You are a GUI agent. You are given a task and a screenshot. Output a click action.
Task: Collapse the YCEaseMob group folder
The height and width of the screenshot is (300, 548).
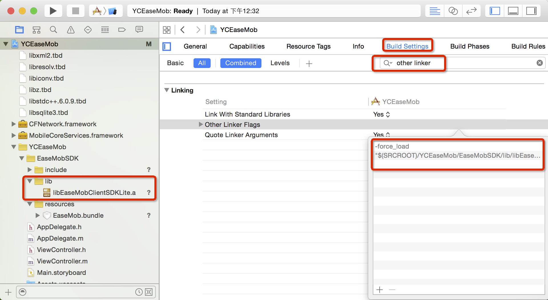tap(13, 147)
